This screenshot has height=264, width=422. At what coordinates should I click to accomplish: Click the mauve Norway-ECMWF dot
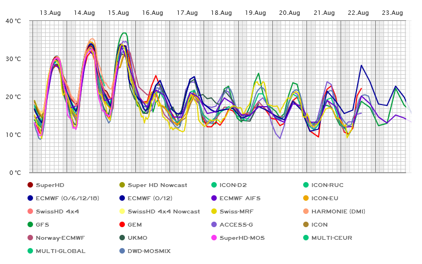pos(30,238)
